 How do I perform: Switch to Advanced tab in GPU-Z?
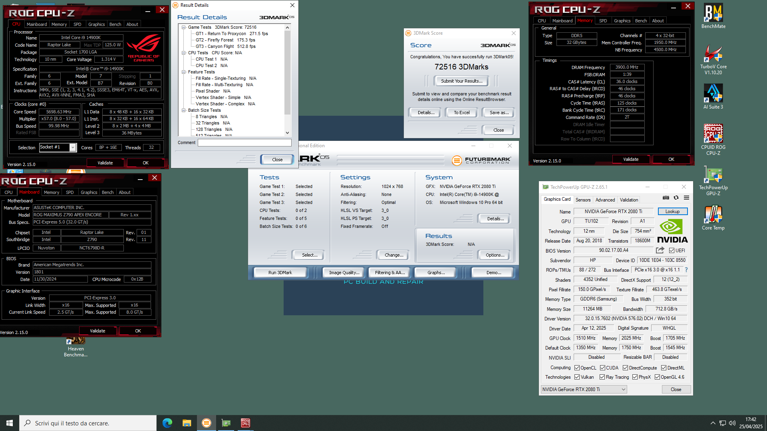click(x=605, y=200)
